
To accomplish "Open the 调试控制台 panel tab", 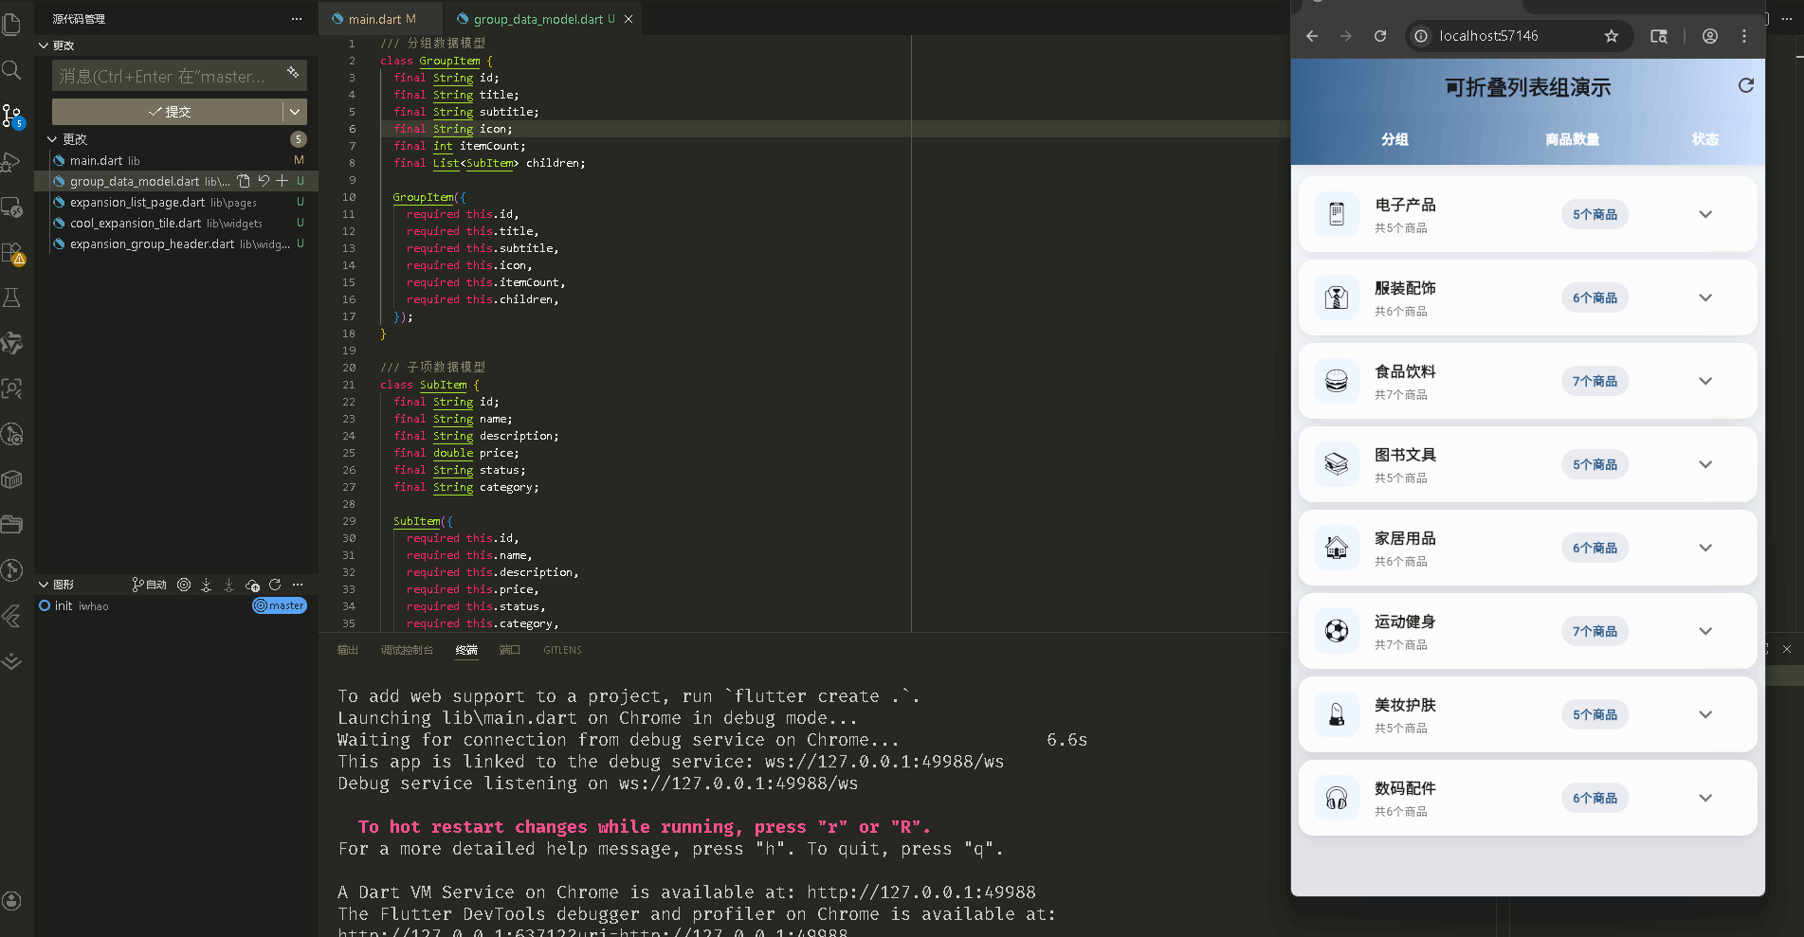I will click(x=408, y=650).
